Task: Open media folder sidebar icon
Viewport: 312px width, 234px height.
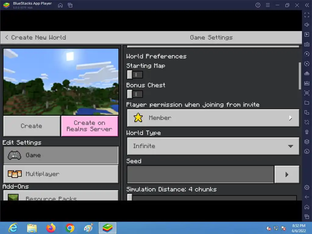Action: pos(307,103)
